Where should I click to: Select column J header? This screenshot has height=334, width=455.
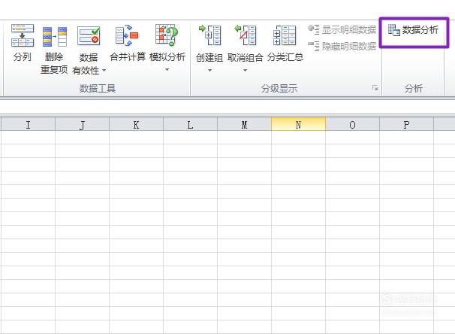(82, 125)
